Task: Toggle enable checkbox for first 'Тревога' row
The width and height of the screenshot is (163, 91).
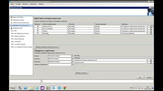Action: click(x=38, y=31)
